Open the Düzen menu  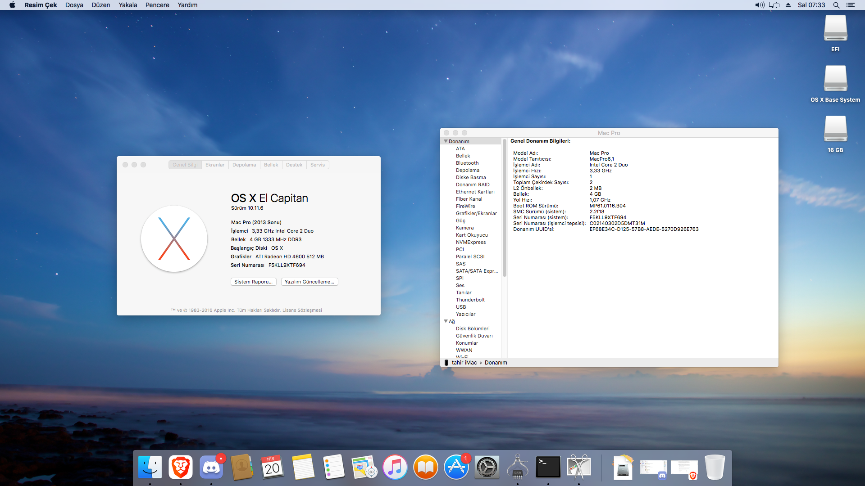(x=100, y=5)
